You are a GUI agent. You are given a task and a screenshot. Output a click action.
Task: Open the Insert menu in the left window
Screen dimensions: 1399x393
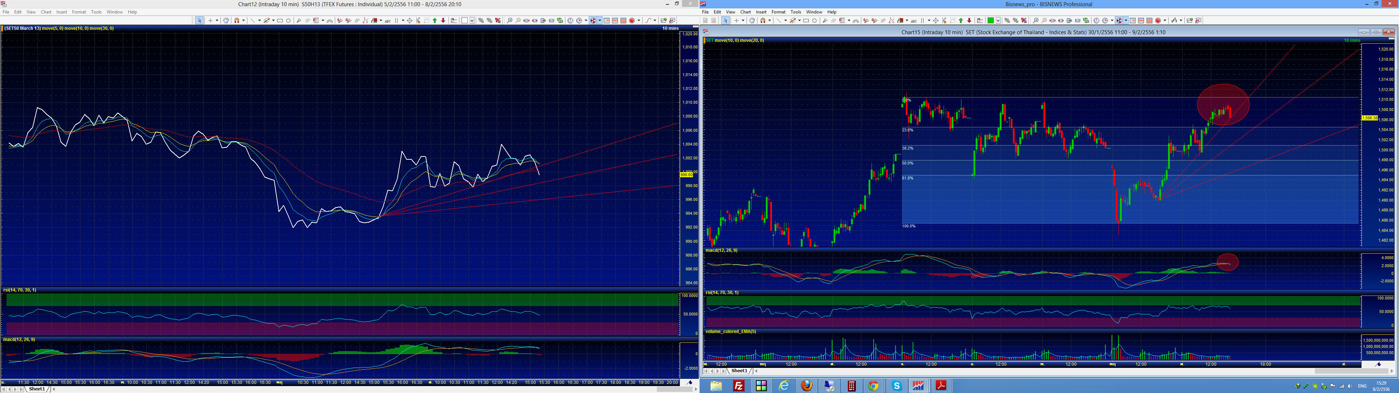click(x=61, y=12)
